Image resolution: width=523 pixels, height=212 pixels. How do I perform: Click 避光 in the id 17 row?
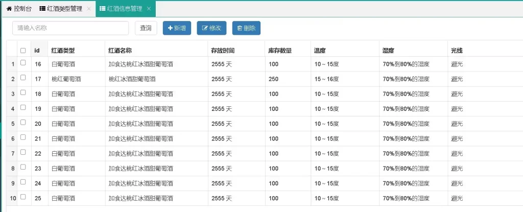pos(457,79)
